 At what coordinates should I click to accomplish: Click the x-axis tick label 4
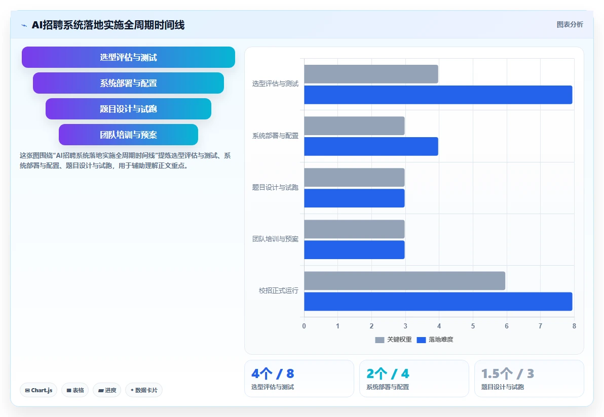439,326
